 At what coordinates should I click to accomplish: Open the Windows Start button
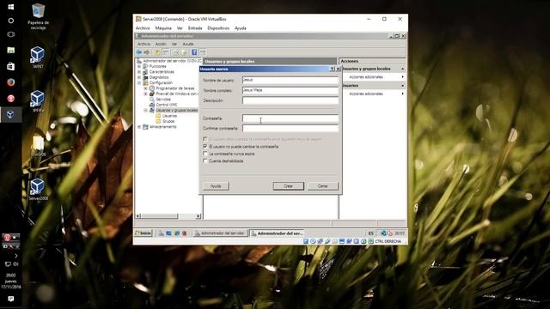pyautogui.click(x=11, y=7)
